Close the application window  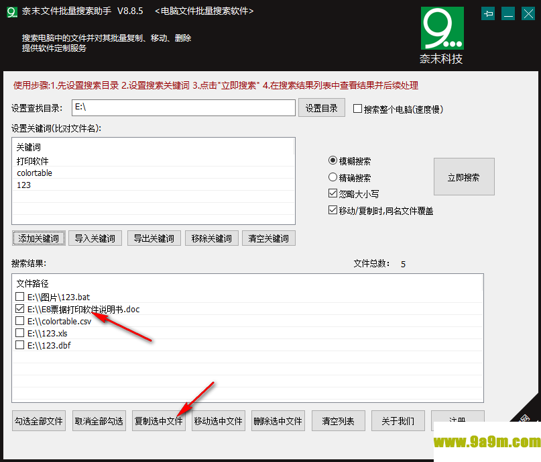528,14
